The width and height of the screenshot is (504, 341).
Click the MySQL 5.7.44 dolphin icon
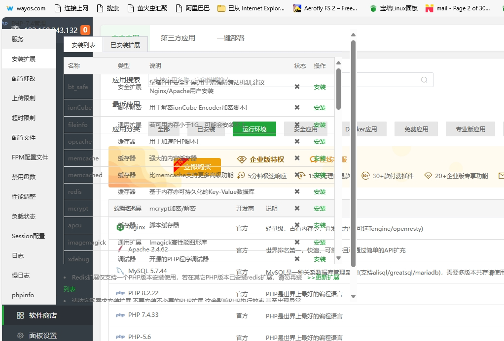[x=120, y=271]
